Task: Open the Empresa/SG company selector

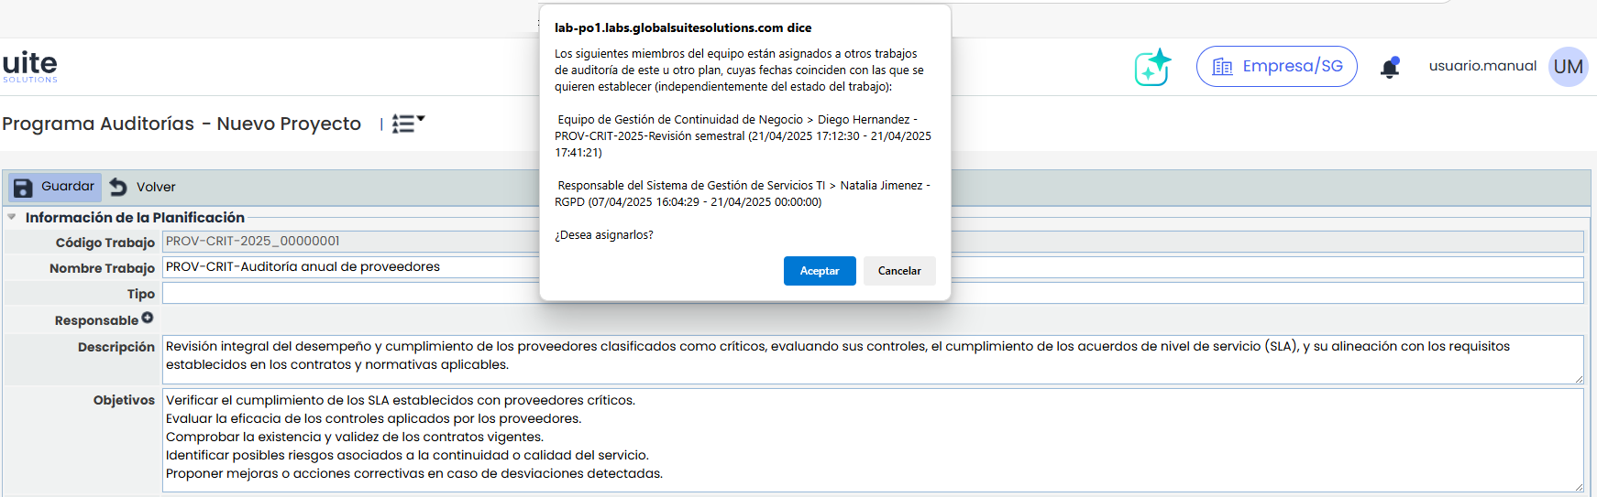Action: click(x=1276, y=67)
